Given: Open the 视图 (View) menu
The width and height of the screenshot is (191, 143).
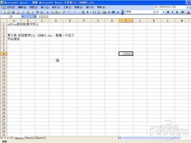Looking at the screenshot, I should click(34, 7).
